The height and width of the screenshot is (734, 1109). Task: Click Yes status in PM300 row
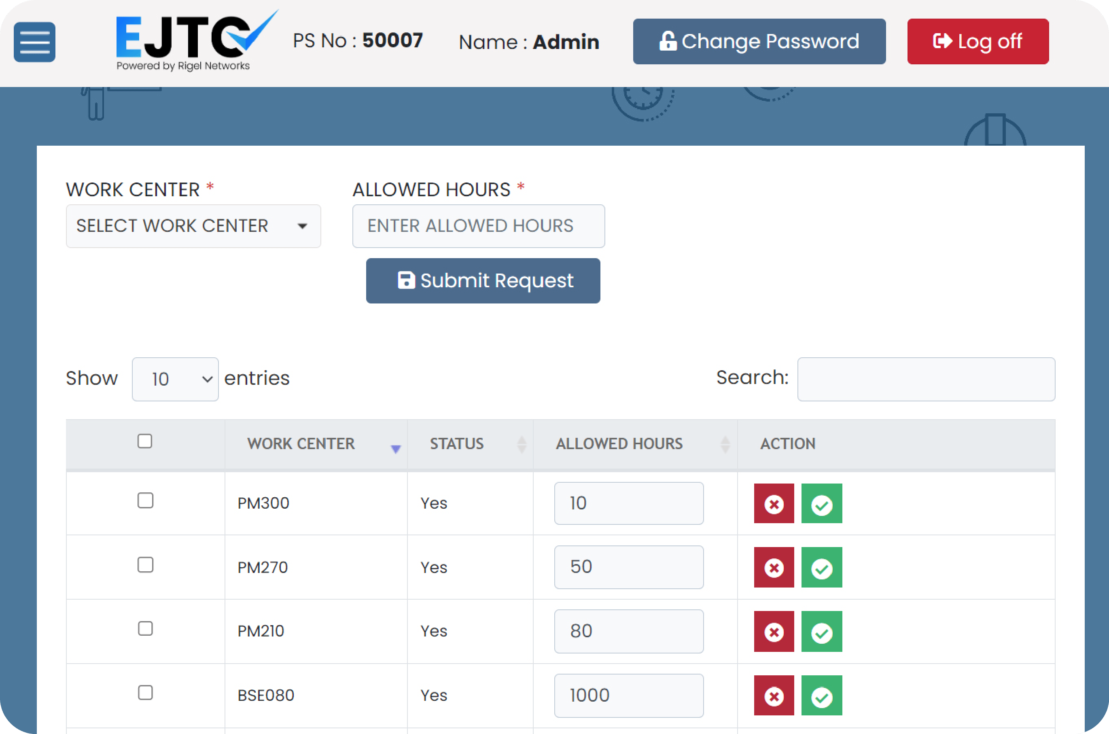pyautogui.click(x=434, y=503)
